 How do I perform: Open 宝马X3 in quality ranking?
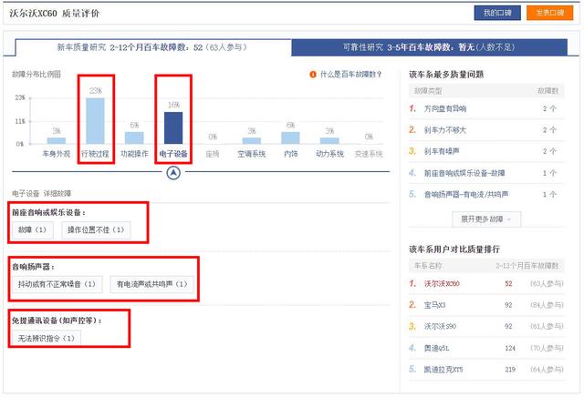click(x=434, y=305)
